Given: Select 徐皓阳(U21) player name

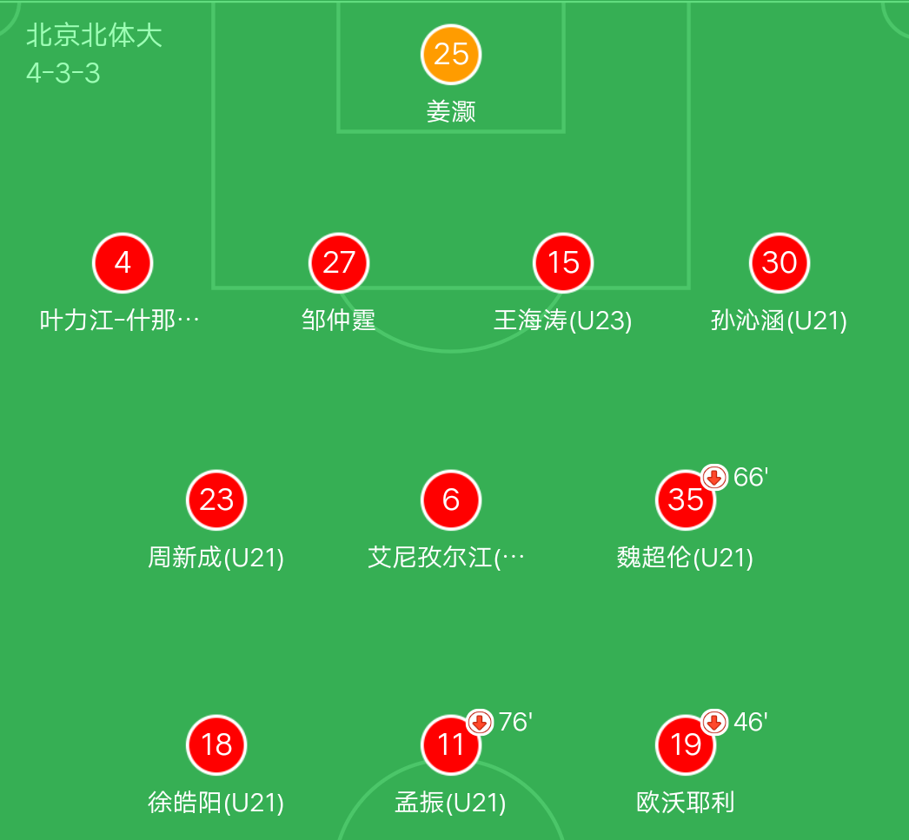Looking at the screenshot, I should pos(216,803).
